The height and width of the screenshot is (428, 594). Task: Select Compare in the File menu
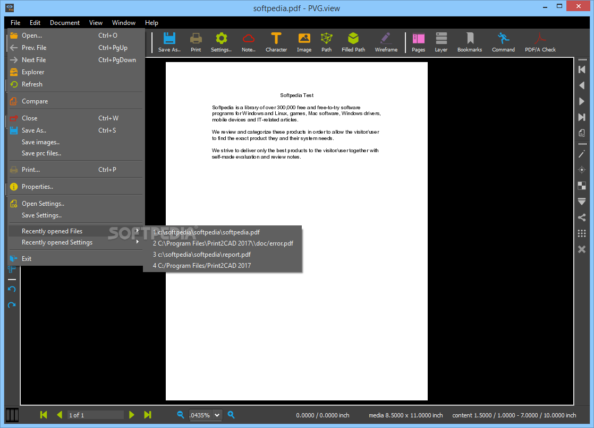[x=76, y=101]
